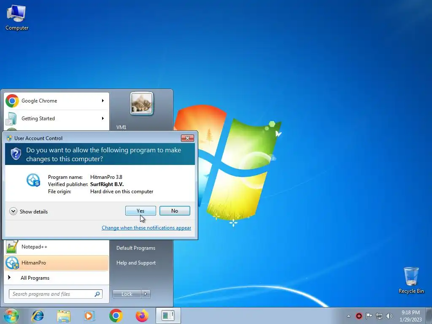Viewport: 432px width, 324px height.
Task: Click No in User Account Control
Action: click(x=175, y=211)
